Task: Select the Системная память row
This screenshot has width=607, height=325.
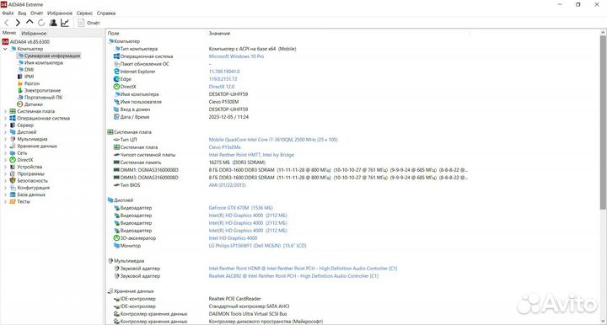Action: pos(190,162)
